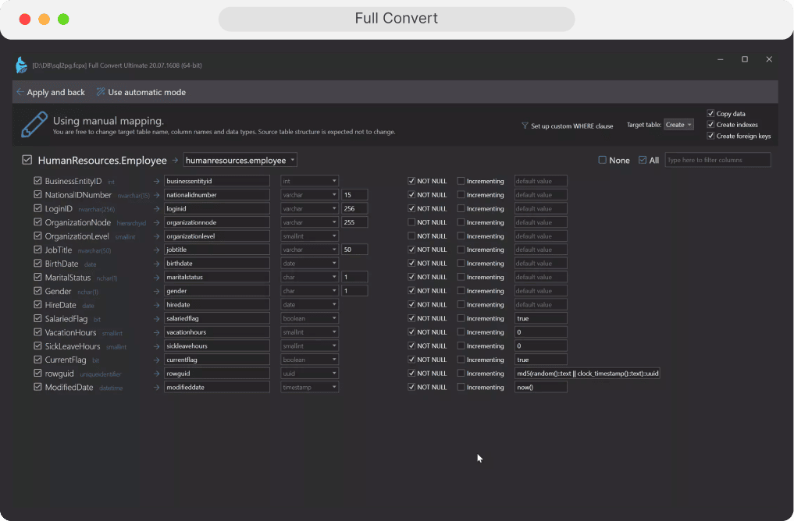Open the uuid type dropdown for rowguid

coord(309,374)
